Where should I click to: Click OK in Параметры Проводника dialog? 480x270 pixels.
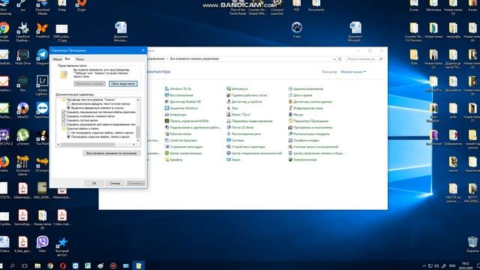click(x=94, y=183)
